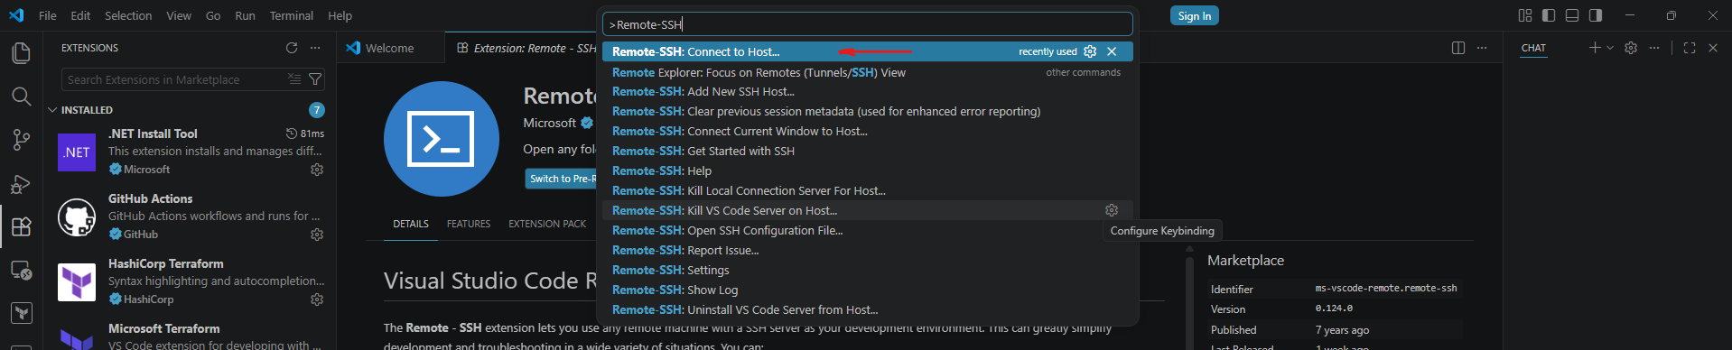Open the Go menu
The width and height of the screenshot is (1732, 350).
click(213, 15)
